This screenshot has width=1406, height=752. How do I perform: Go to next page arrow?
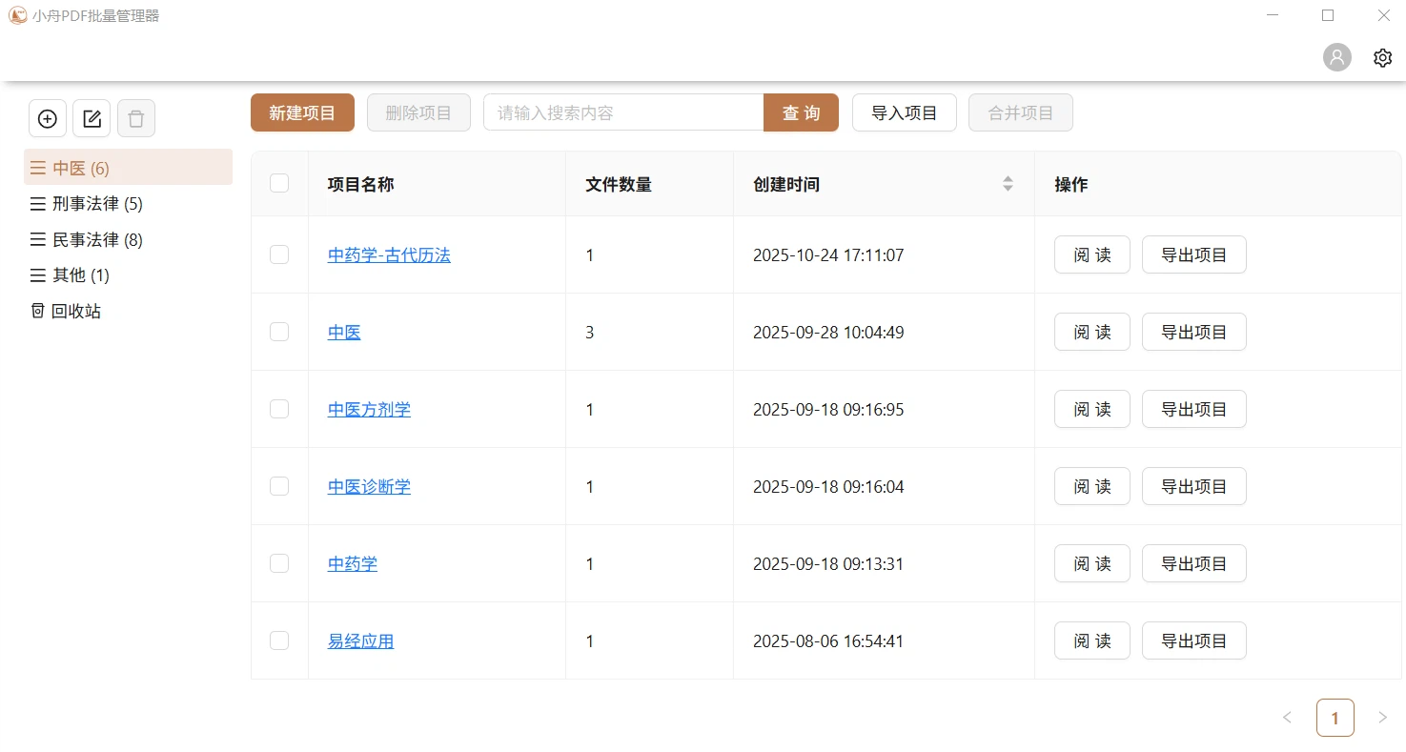(1382, 718)
